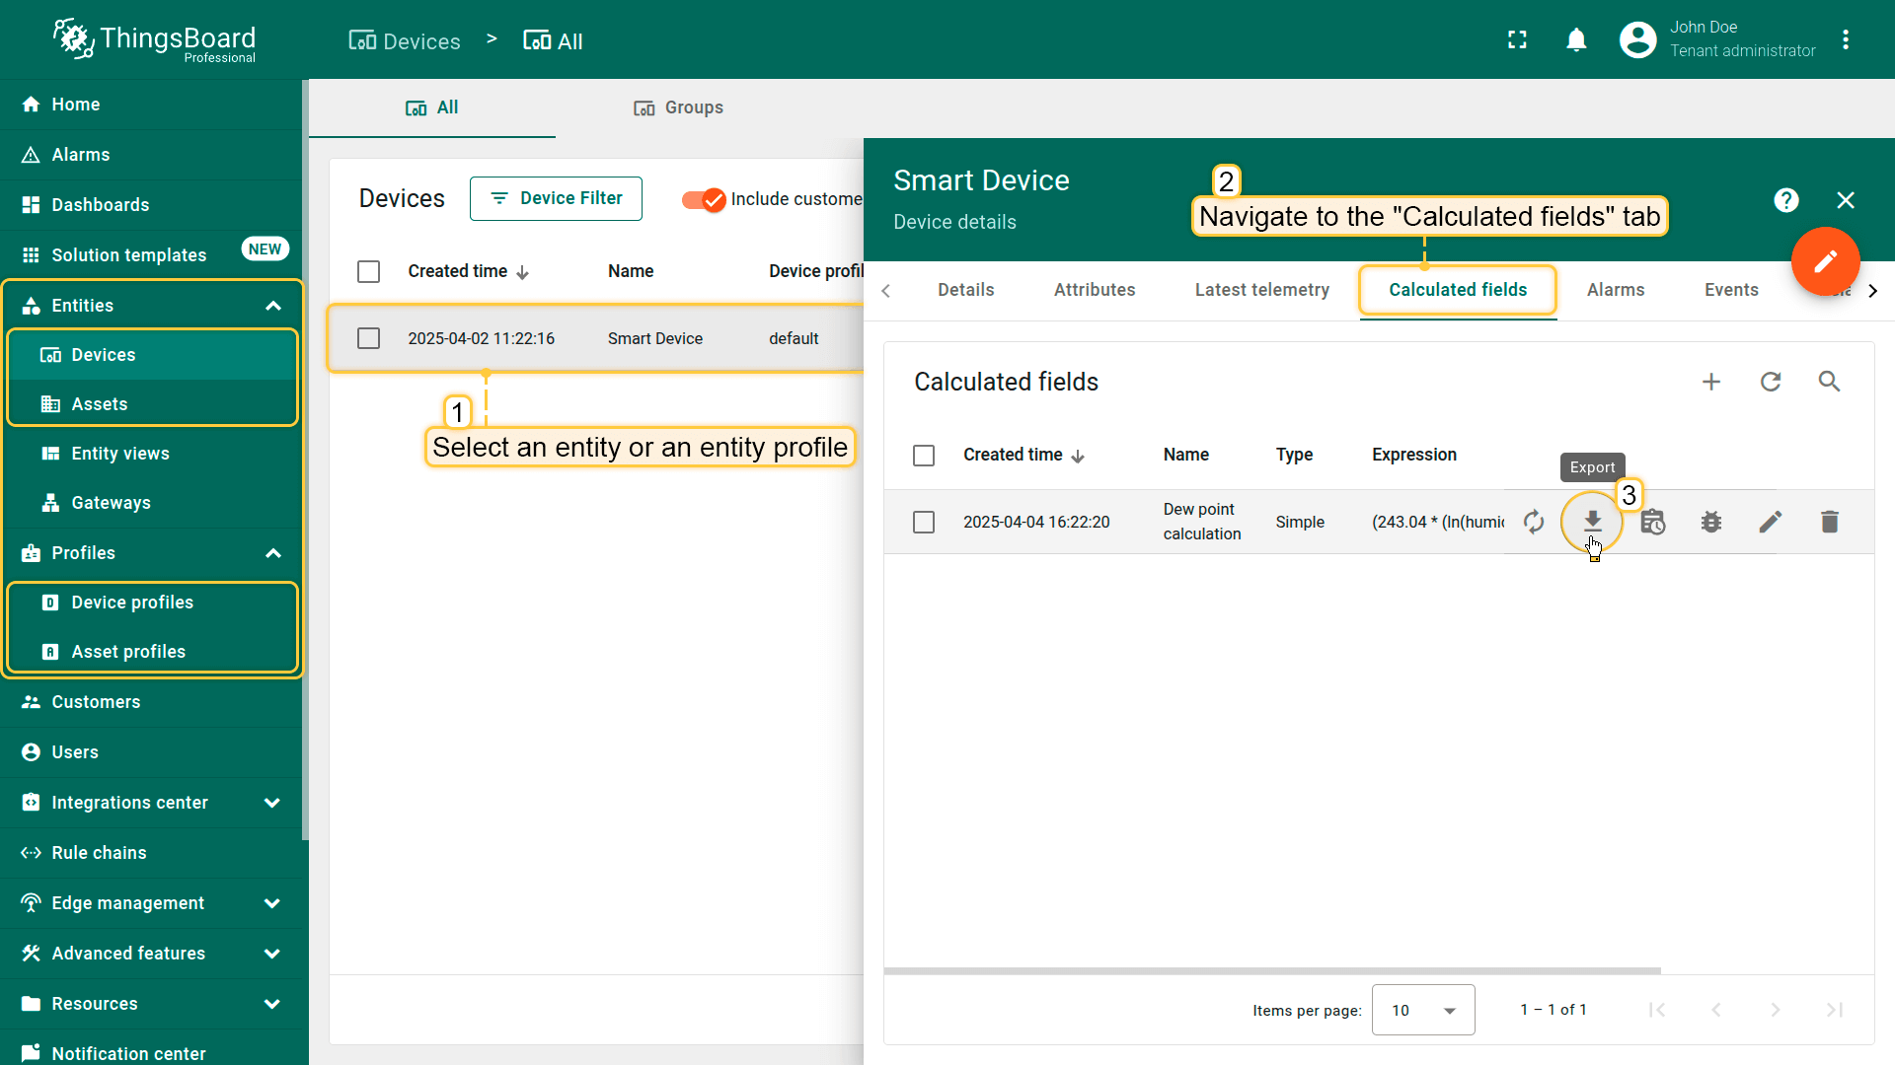Open debug bug icon for Dew point calculation
The height and width of the screenshot is (1065, 1895).
point(1710,522)
